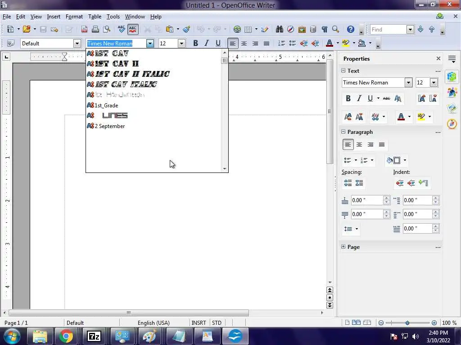The height and width of the screenshot is (345, 461).
Task: Click Highlighting color swatch in toolbar
Action: coord(346,44)
